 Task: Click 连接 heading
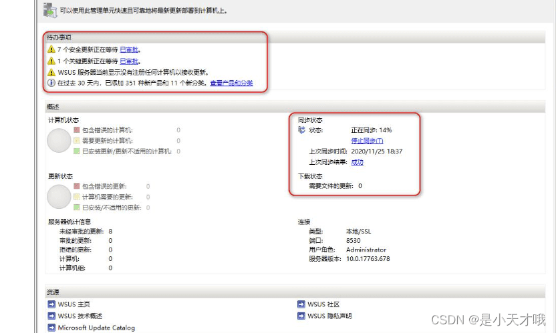[x=304, y=222]
